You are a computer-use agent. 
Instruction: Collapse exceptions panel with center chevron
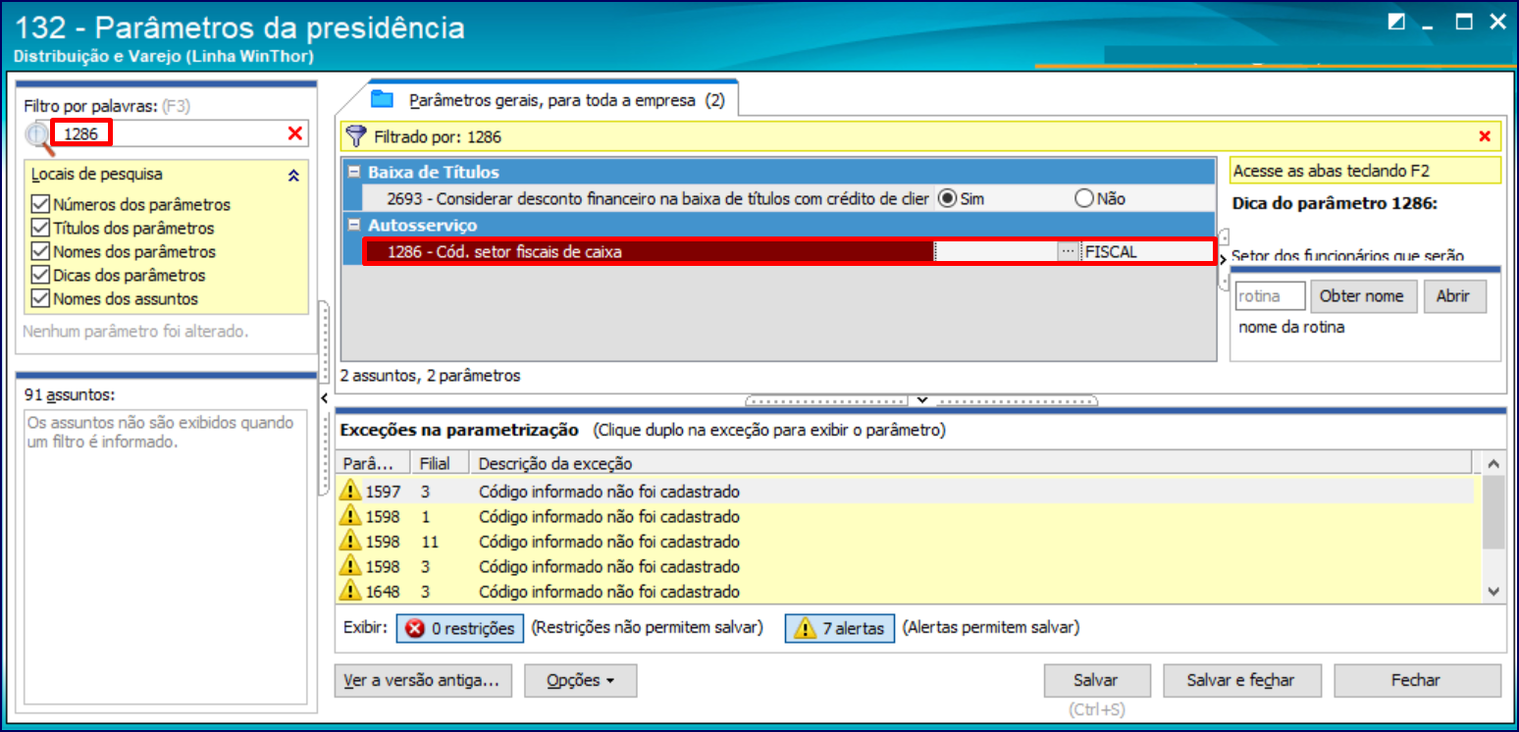coord(921,399)
